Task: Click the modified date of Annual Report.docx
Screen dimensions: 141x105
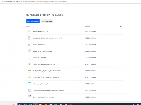Action: click(91, 45)
